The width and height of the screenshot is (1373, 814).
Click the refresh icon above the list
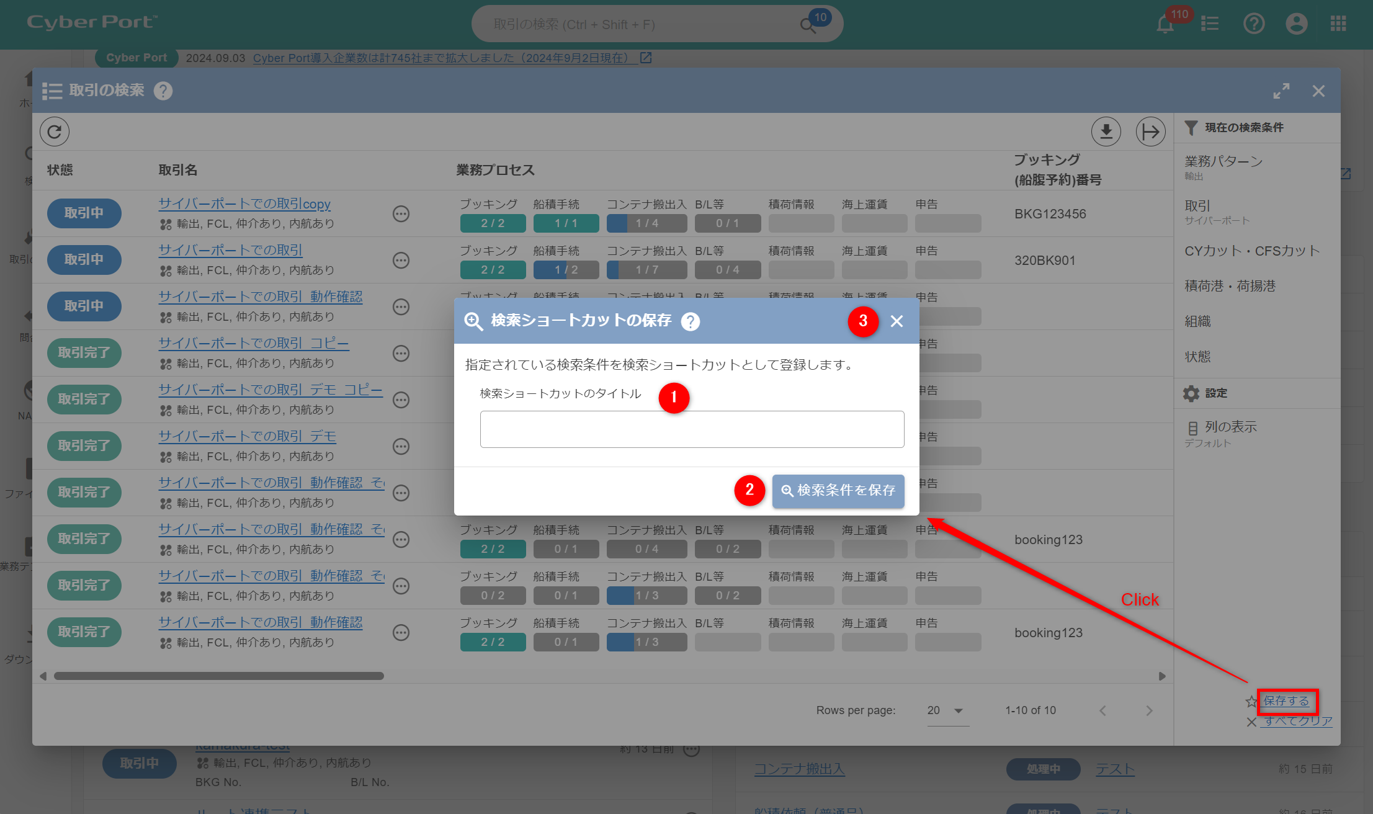pos(55,132)
